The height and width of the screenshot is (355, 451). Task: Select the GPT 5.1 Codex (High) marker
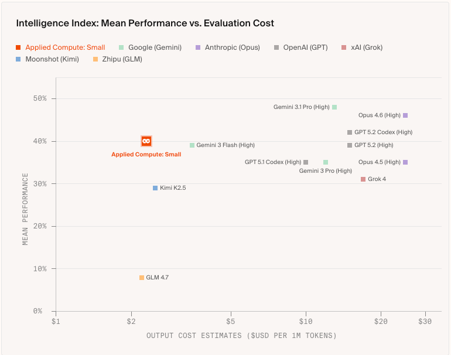(x=306, y=162)
